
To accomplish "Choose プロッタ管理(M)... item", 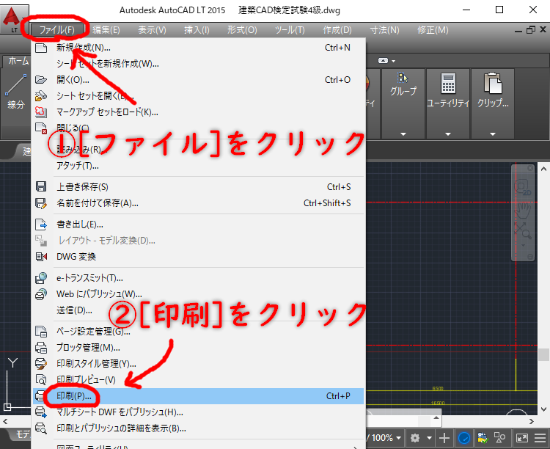I will pos(198,348).
